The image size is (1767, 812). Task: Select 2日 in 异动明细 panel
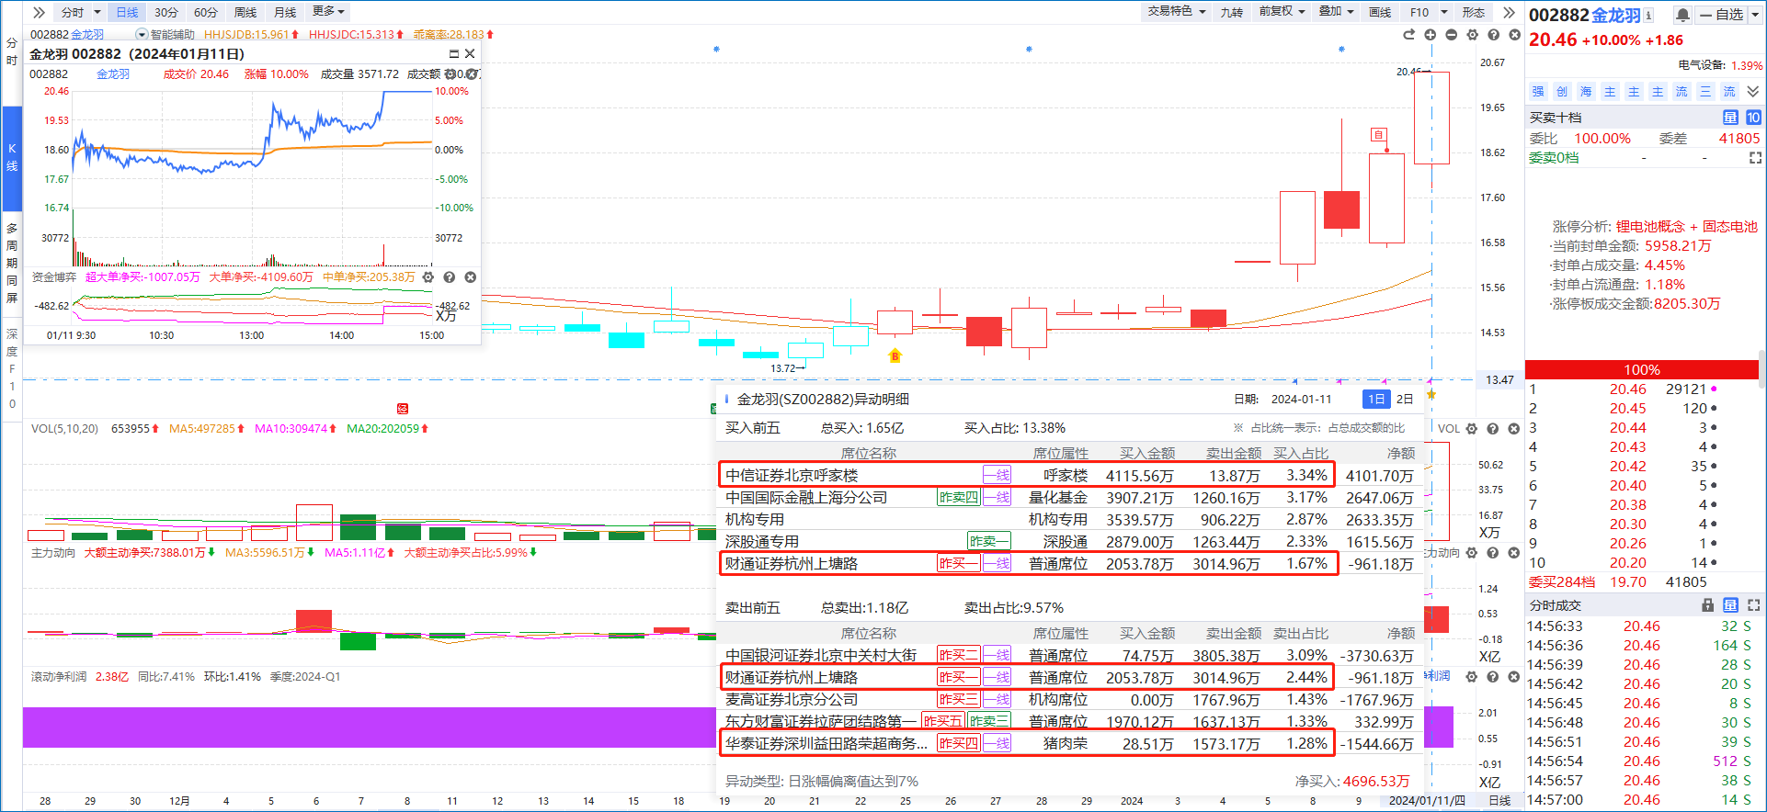[1405, 399]
